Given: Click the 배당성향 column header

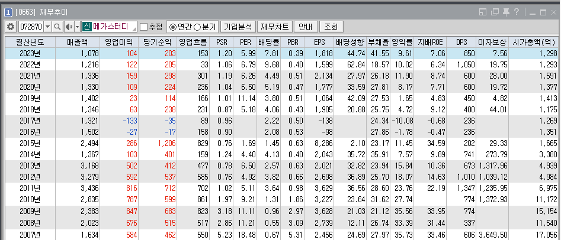Looking at the screenshot, I should click(x=350, y=42).
